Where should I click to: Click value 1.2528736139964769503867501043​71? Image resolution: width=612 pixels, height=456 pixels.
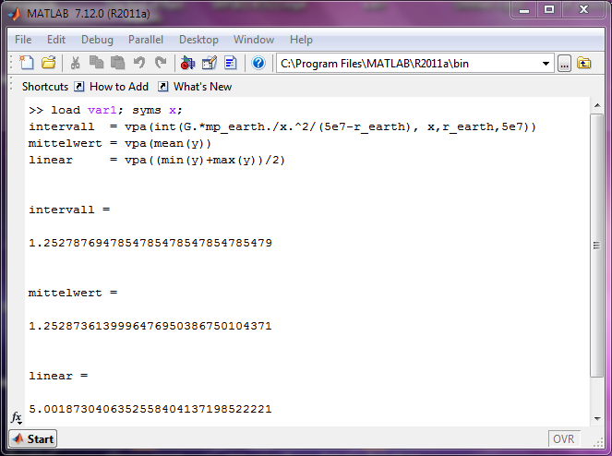[150, 326]
